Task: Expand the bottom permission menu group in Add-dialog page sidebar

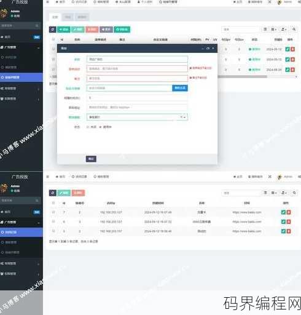Action: click(21, 99)
